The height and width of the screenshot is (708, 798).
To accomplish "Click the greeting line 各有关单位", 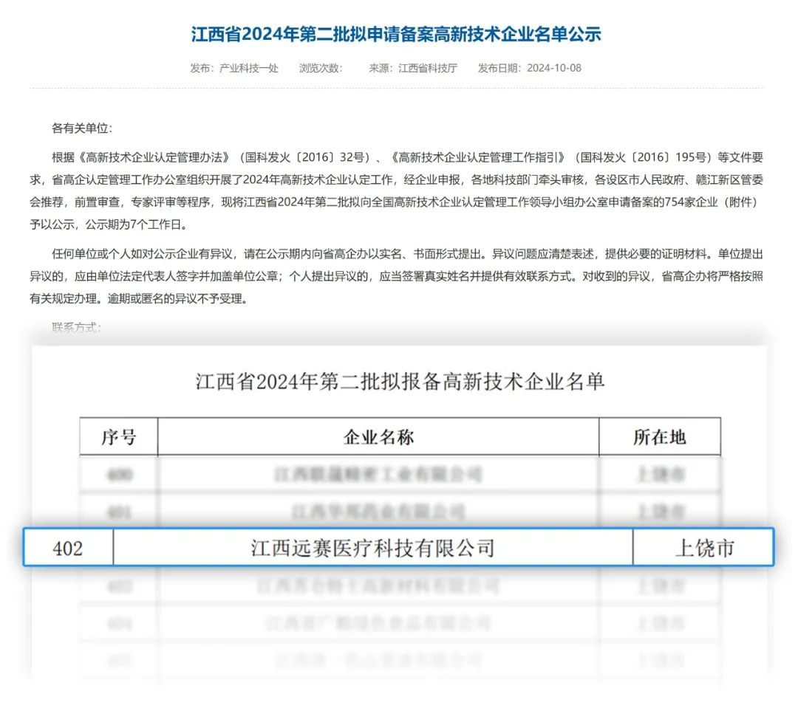I will click(x=81, y=128).
